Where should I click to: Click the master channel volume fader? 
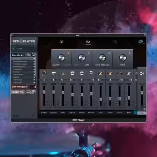click(x=142, y=93)
